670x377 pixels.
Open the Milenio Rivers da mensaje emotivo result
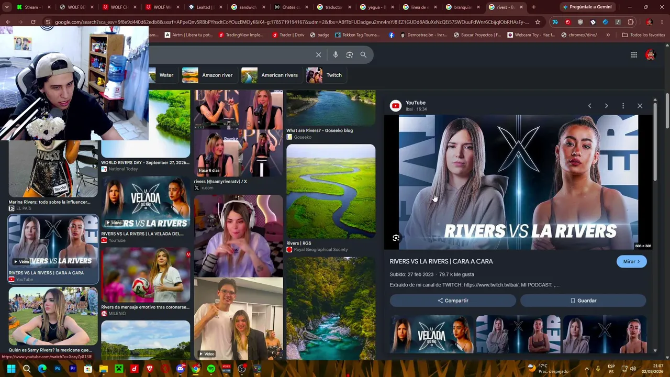[x=146, y=282]
